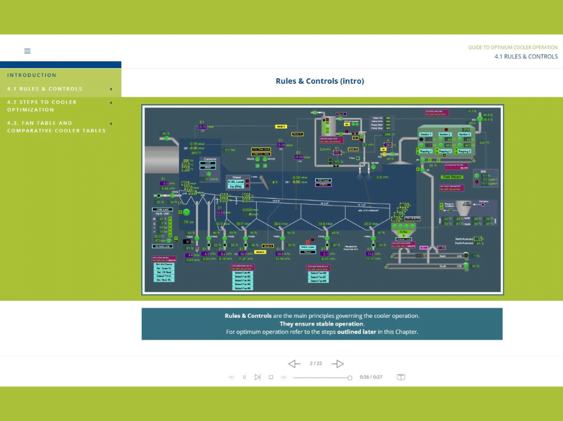Expand 4.2 Steps to Cooler Optimization arrow
563x421 pixels.
pyautogui.click(x=111, y=103)
